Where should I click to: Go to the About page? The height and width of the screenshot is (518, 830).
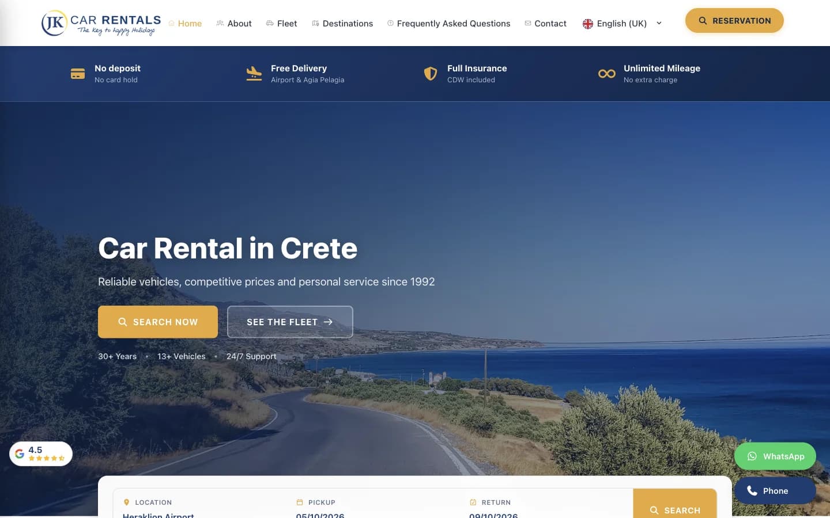pos(234,24)
